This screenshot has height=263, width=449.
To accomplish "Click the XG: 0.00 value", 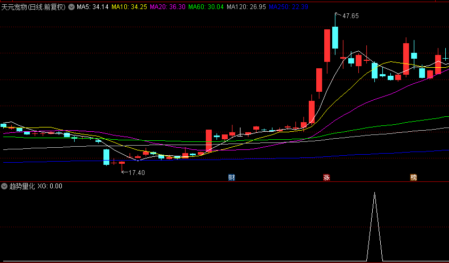I will 50,186.
